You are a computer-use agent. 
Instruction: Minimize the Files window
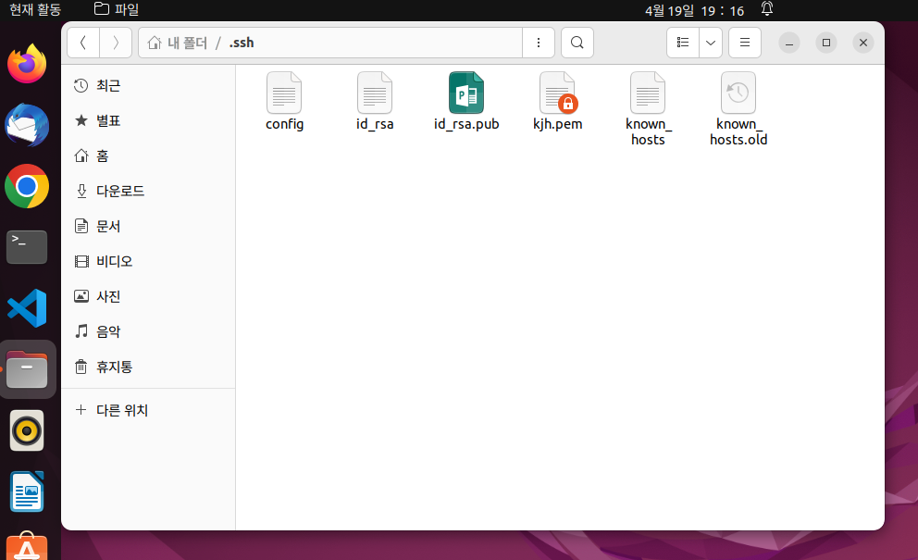coord(789,43)
